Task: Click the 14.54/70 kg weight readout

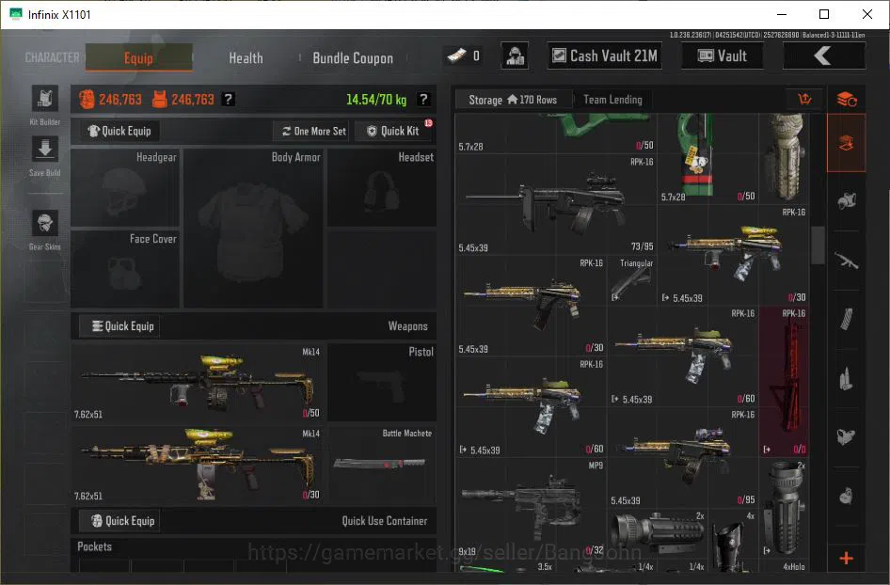Action: (376, 100)
